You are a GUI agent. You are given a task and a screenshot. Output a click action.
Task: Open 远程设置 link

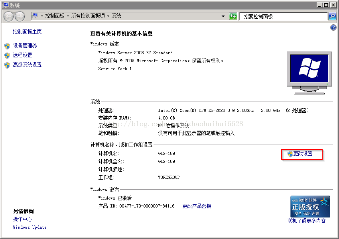(22, 55)
